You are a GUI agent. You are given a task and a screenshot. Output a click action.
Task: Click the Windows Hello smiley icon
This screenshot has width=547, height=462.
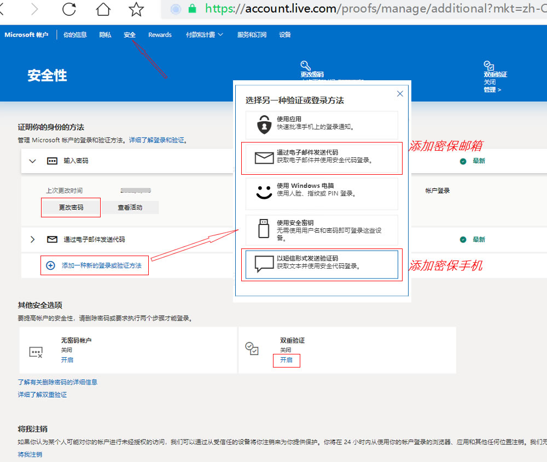pos(264,192)
